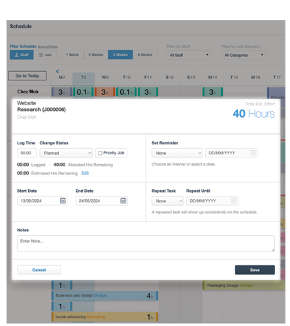Select the 1 Week range
The height and width of the screenshot is (326, 290).
72,55
